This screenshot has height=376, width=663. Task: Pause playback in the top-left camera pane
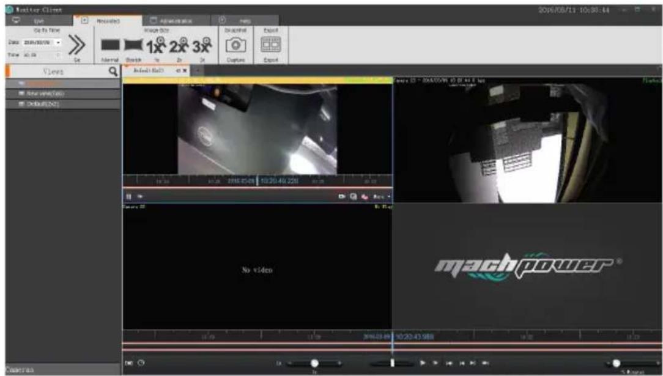[128, 196]
